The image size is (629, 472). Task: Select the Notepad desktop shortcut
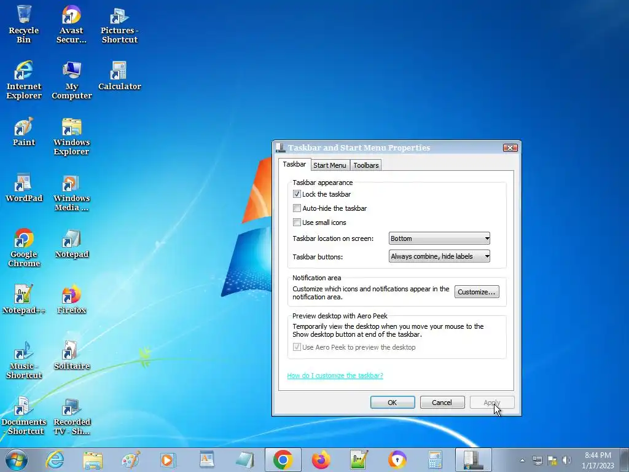point(71,243)
